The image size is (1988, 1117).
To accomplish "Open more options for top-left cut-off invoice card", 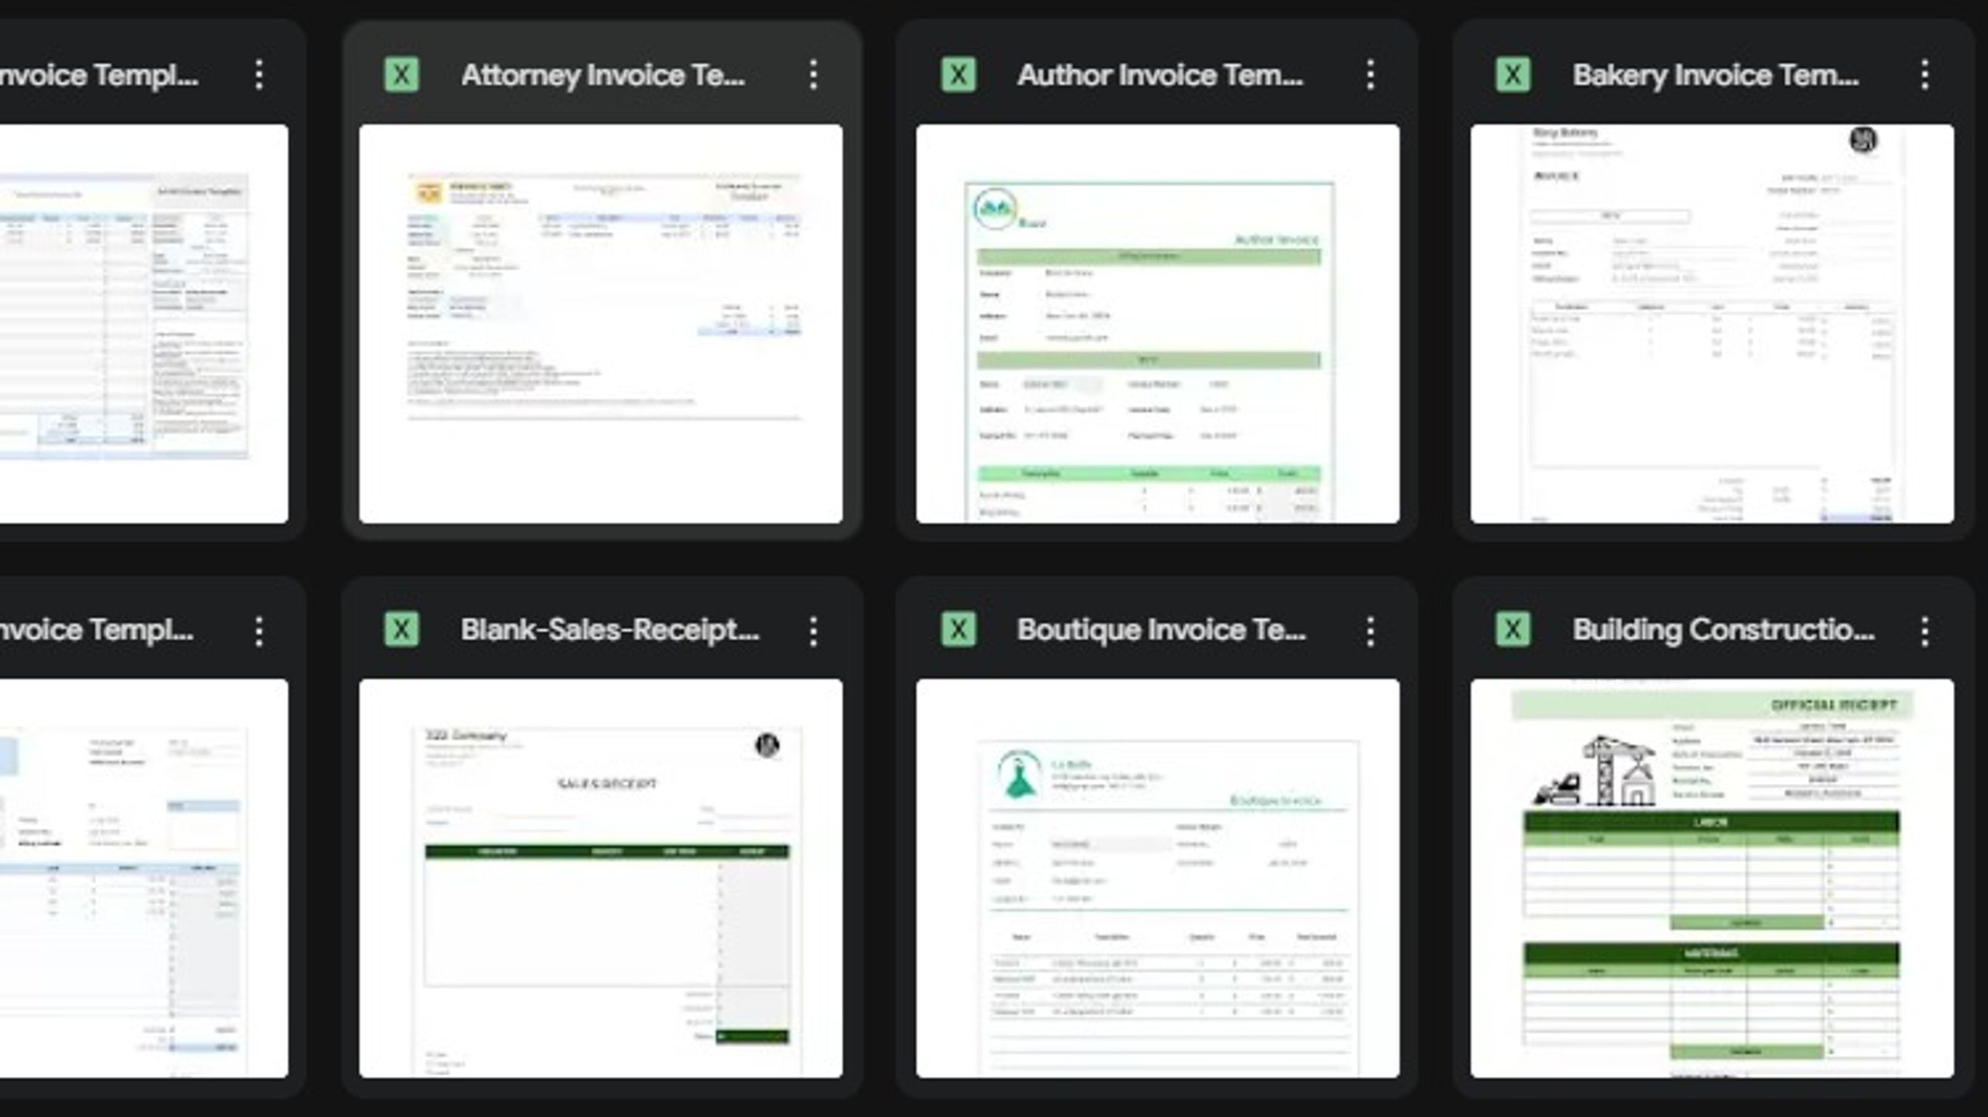I will 259,75.
